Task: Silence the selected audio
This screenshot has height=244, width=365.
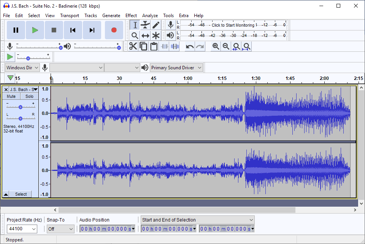Action: click(175, 46)
